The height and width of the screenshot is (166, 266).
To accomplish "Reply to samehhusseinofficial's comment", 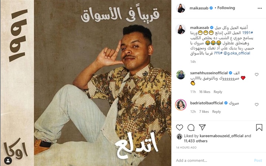I will click(x=218, y=92).
